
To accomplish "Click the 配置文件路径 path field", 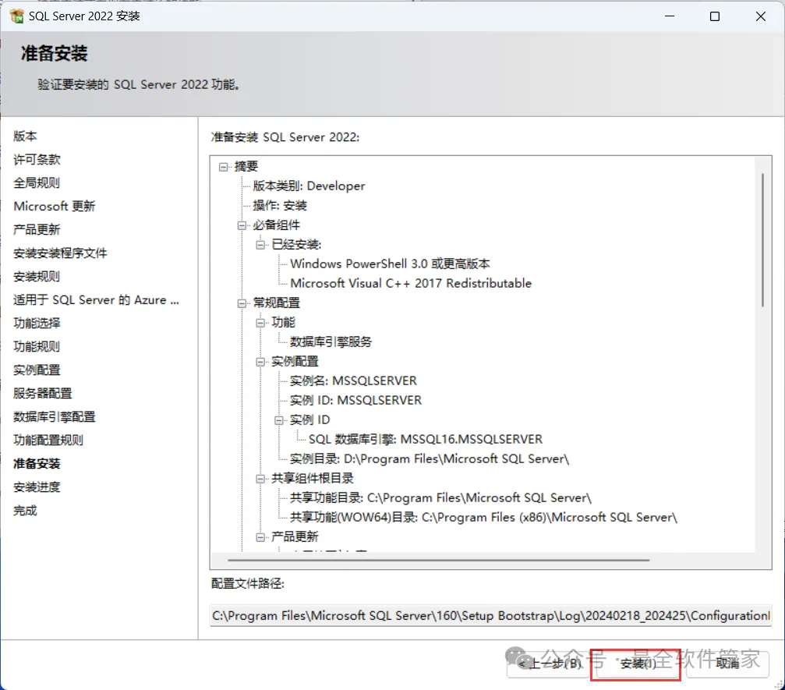I will [x=490, y=616].
